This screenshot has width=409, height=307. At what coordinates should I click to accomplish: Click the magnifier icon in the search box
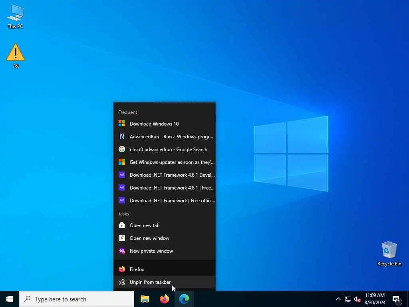(x=27, y=299)
